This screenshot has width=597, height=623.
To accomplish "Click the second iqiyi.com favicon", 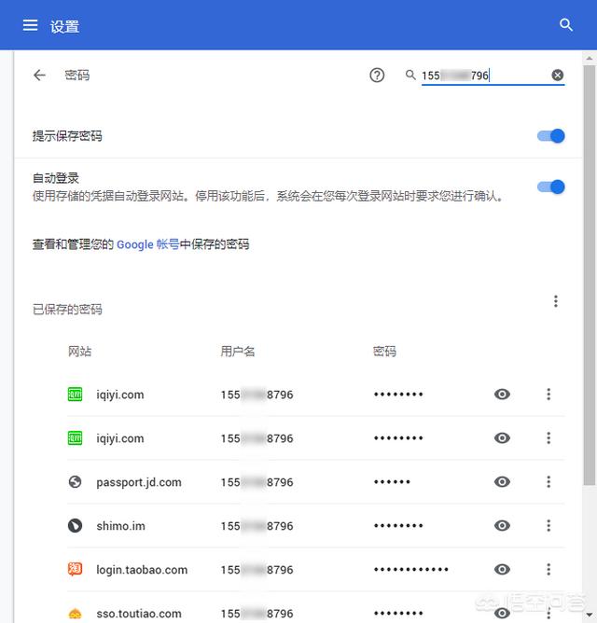I will [x=76, y=438].
